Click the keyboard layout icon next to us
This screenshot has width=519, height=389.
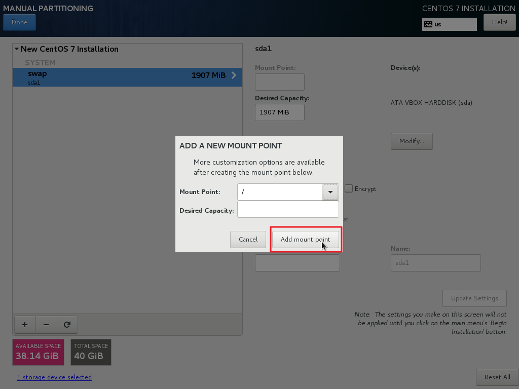(x=428, y=24)
